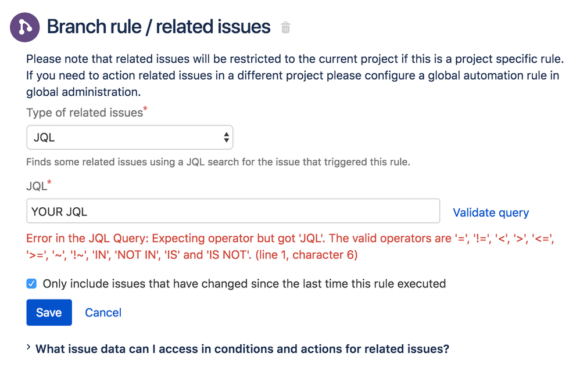Save the branch rule
580x382 pixels.
pos(49,312)
